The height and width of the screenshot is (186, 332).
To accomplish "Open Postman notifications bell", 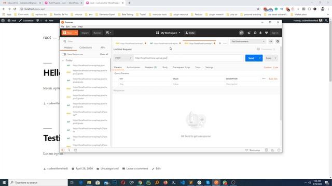I will click(260, 33).
